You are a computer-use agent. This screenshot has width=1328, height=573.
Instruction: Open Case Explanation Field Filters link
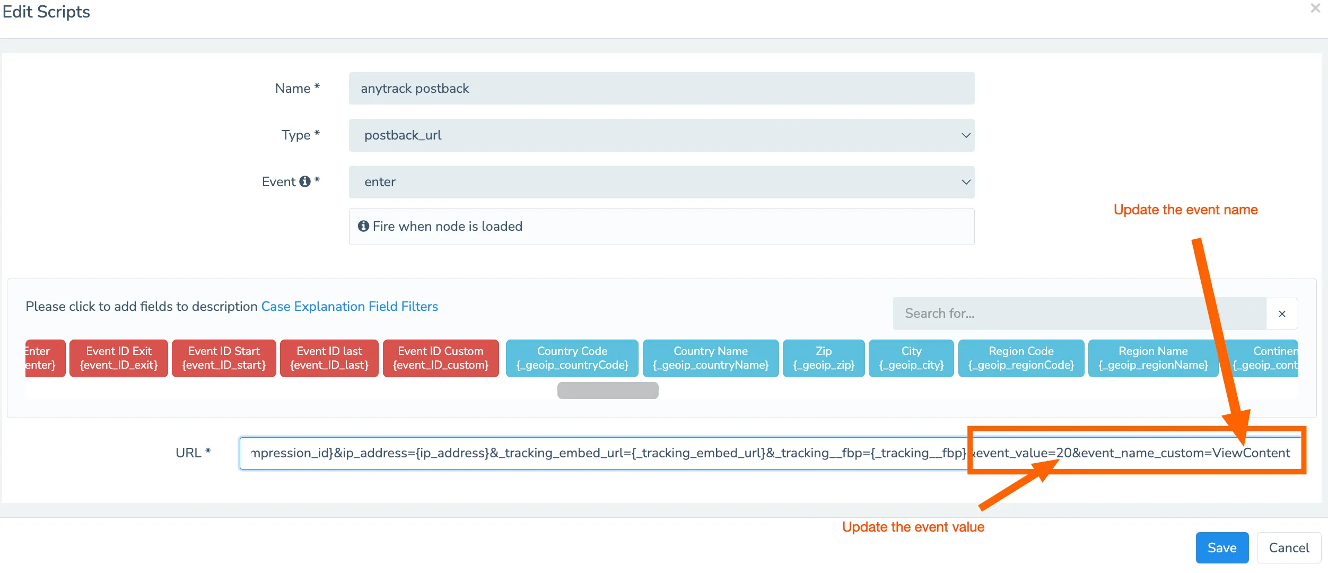(x=350, y=307)
